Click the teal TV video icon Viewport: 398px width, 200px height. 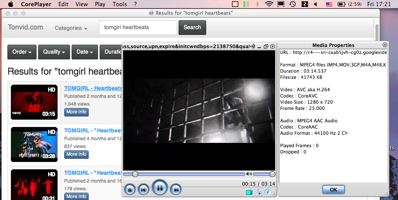(x=249, y=192)
